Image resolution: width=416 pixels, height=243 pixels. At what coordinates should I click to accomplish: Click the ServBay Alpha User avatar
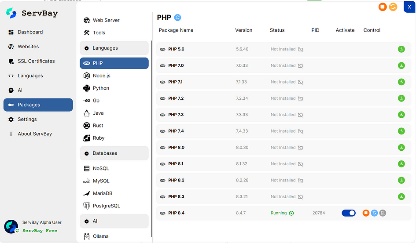[x=11, y=227]
